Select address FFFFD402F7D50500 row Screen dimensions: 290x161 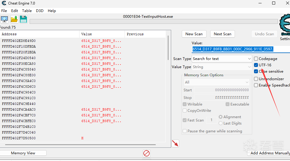[83, 138]
